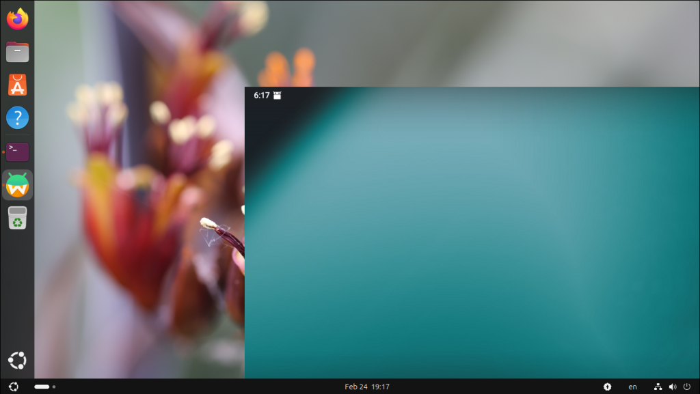This screenshot has height=394, width=700.
Task: Switch to the second workspace dot
Action: 54,386
